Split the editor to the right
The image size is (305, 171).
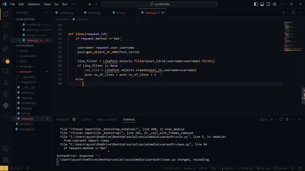(x=294, y=13)
